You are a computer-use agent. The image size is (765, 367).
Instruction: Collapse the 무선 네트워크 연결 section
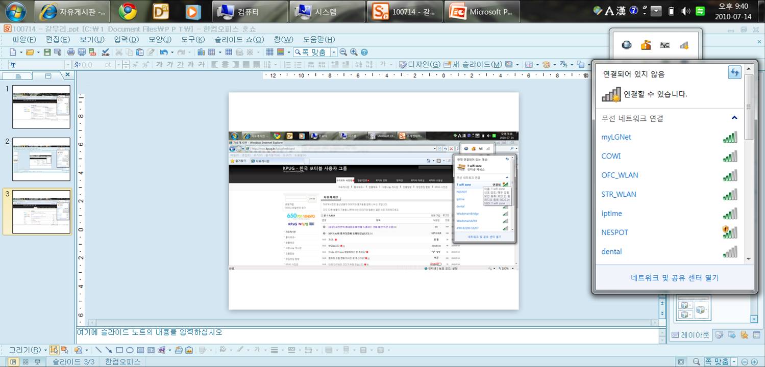[734, 118]
